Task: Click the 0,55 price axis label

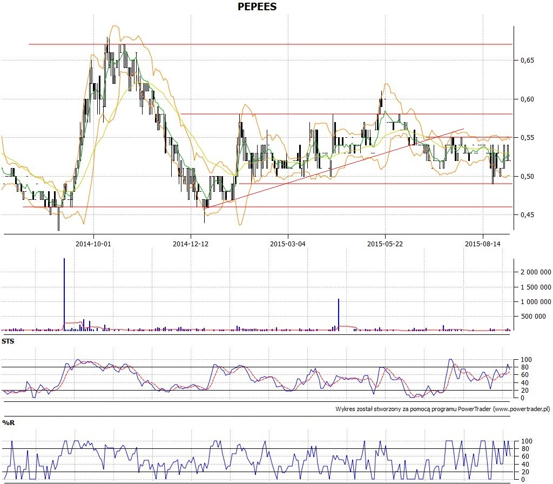Action: tap(527, 138)
